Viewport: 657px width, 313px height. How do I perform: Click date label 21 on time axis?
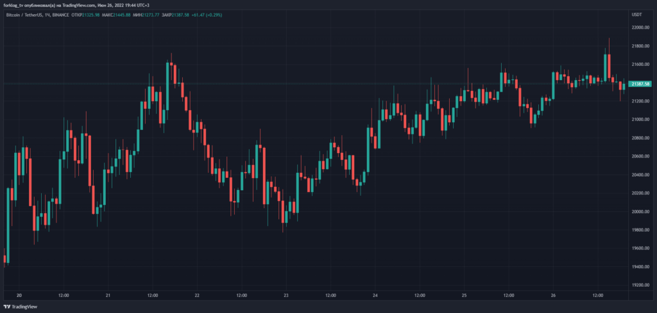tap(108, 296)
